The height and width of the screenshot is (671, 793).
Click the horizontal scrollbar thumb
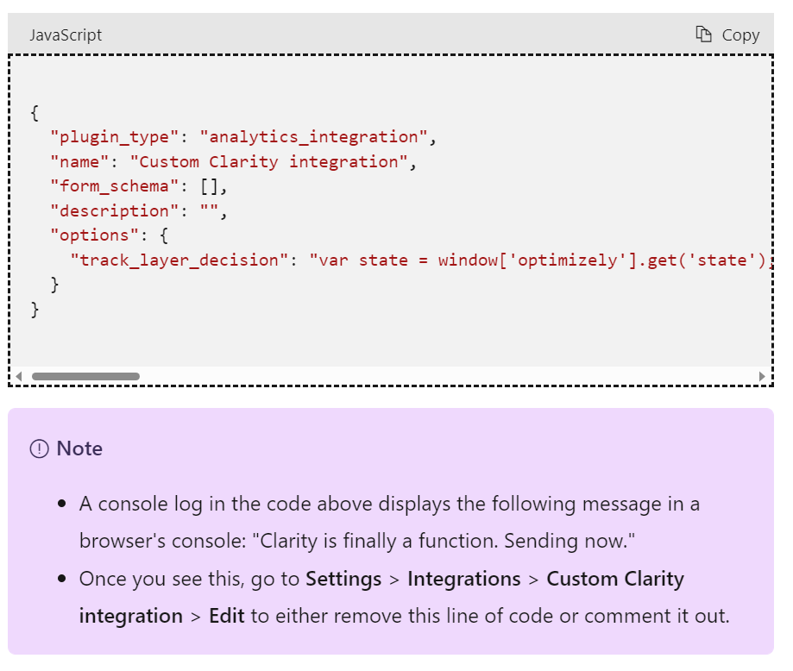pyautogui.click(x=85, y=376)
